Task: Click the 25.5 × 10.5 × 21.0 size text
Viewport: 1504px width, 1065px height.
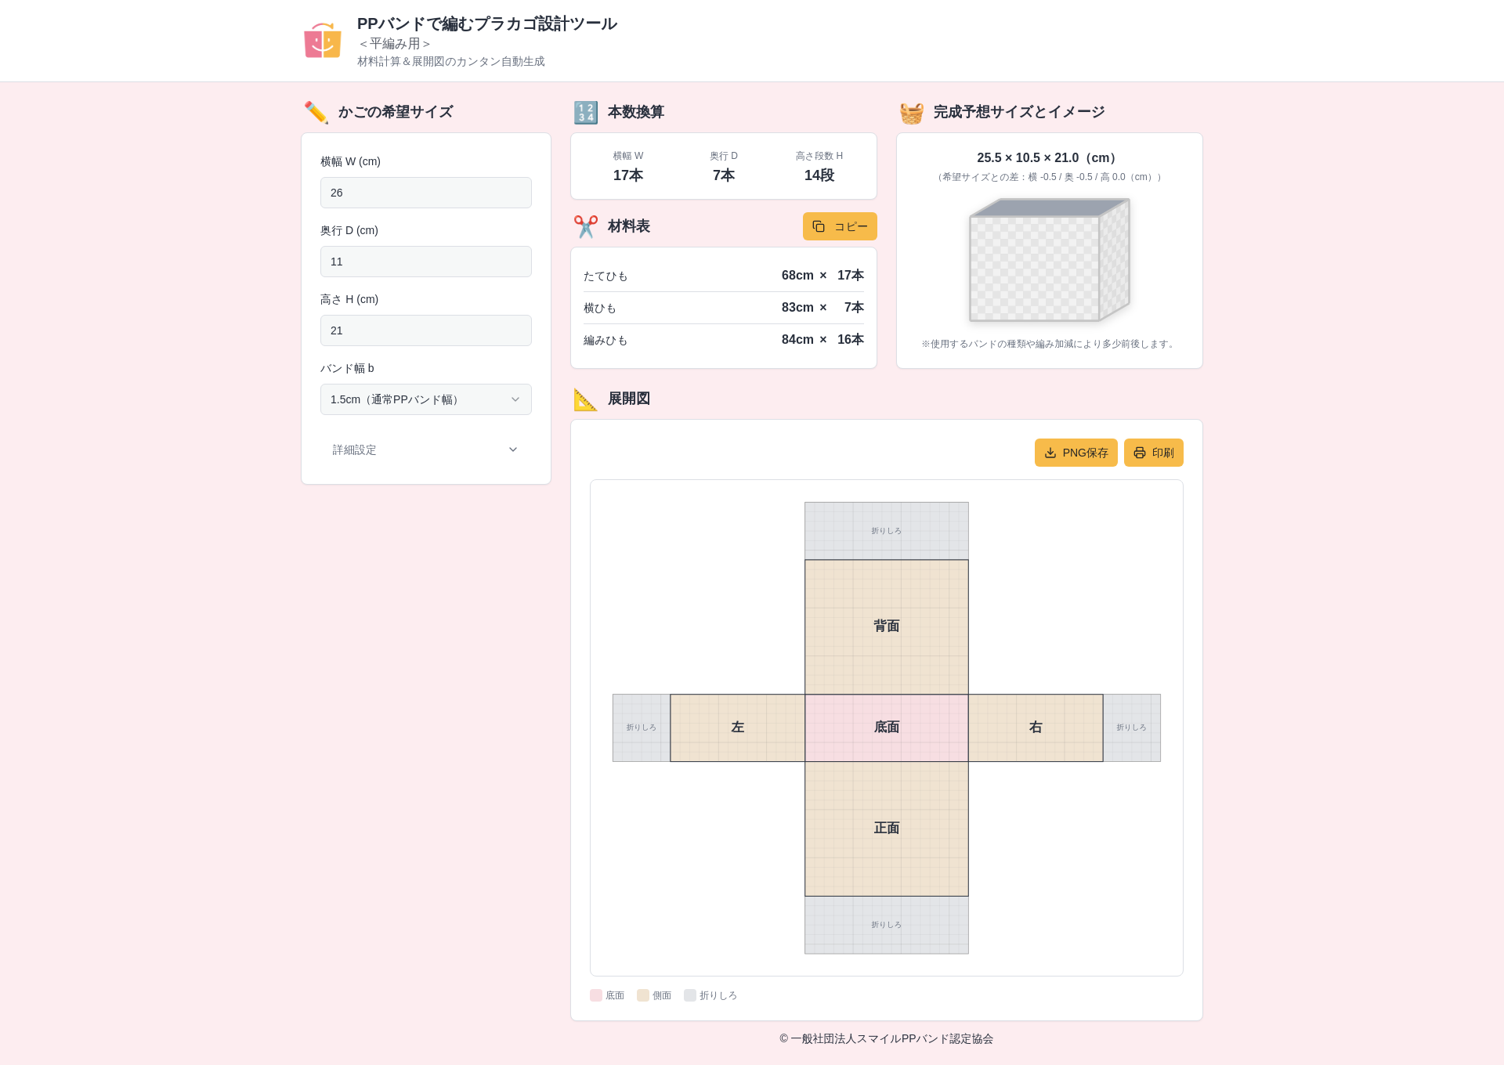Action: click(1050, 158)
